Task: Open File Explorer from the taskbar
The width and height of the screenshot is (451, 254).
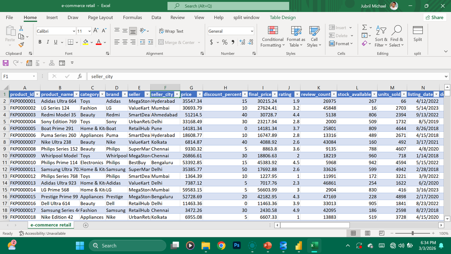Action: (206, 246)
